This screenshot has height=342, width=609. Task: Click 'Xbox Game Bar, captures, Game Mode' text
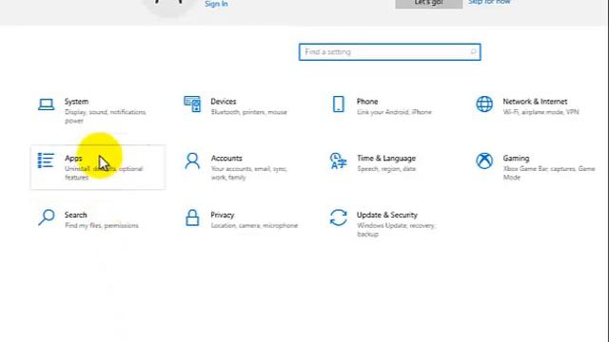(x=549, y=173)
